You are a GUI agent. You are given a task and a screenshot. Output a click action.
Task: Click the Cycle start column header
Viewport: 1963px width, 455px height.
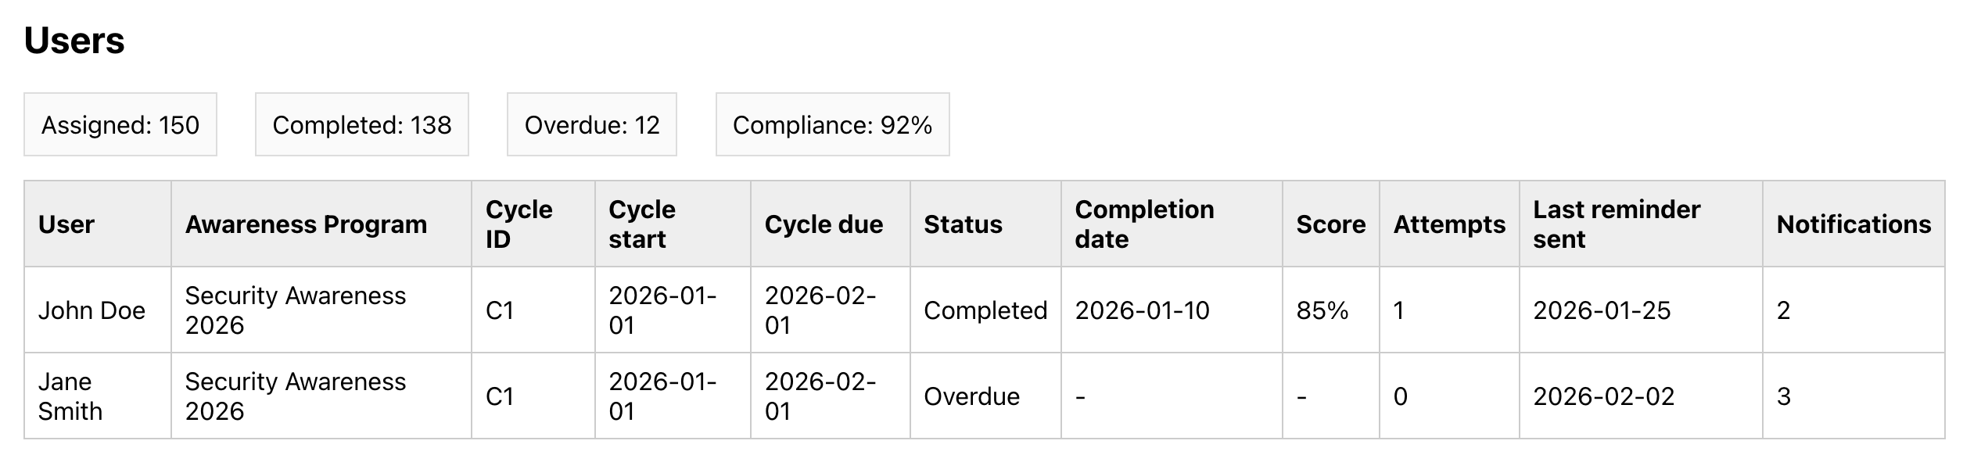click(642, 224)
